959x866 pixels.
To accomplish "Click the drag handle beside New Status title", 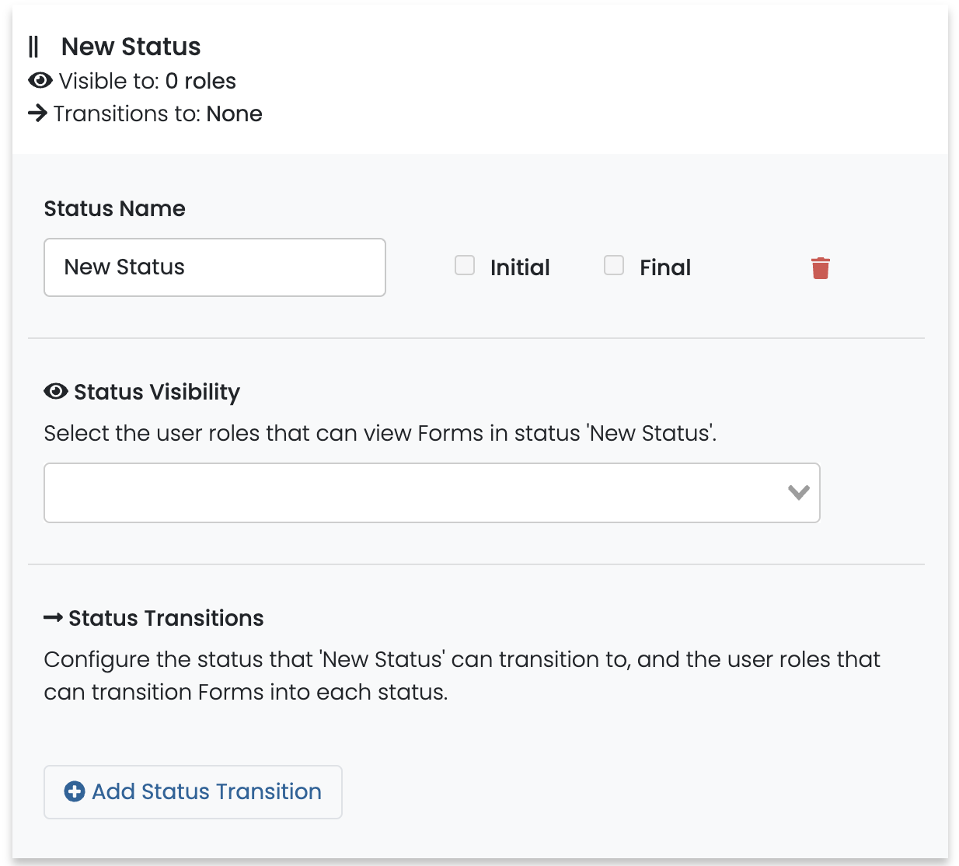I will tap(33, 47).
